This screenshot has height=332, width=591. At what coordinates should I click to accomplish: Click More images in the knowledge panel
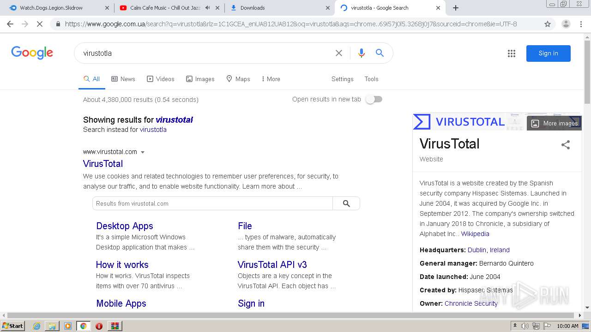tap(554, 123)
